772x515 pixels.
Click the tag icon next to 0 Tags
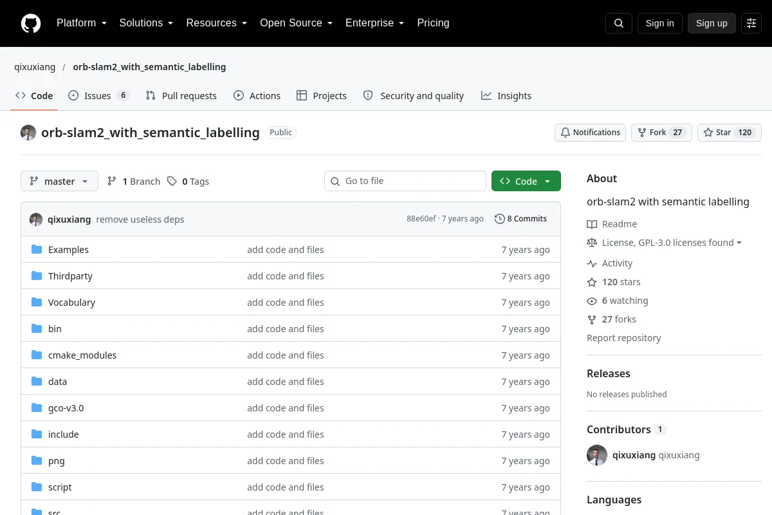(x=172, y=182)
